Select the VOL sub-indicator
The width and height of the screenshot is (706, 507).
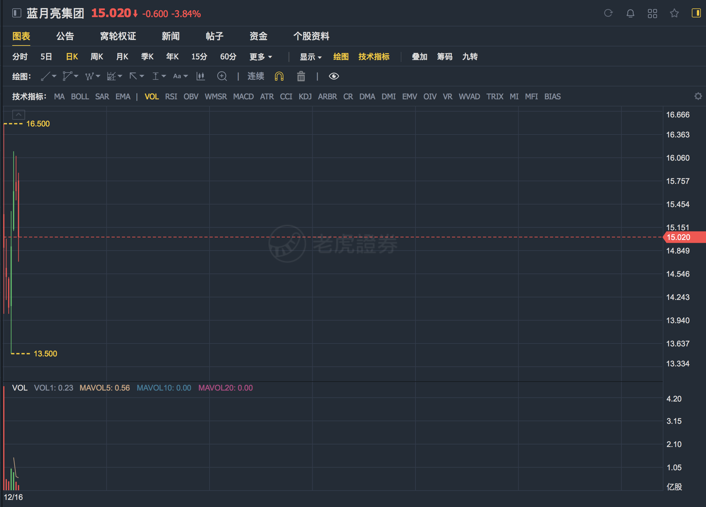[x=152, y=96]
